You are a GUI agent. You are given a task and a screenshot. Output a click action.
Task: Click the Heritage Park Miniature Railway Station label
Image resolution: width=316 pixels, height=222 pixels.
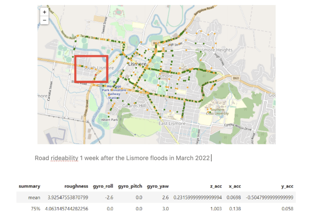(114, 92)
